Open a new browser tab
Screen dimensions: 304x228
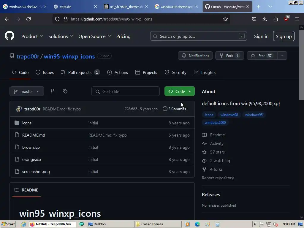(x=259, y=7)
